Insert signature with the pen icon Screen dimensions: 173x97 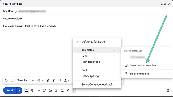[x=68, y=90]
